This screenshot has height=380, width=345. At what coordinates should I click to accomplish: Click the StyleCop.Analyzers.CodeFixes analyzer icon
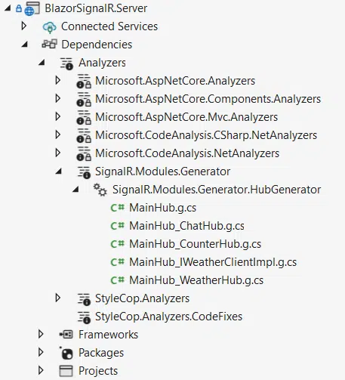click(x=84, y=317)
